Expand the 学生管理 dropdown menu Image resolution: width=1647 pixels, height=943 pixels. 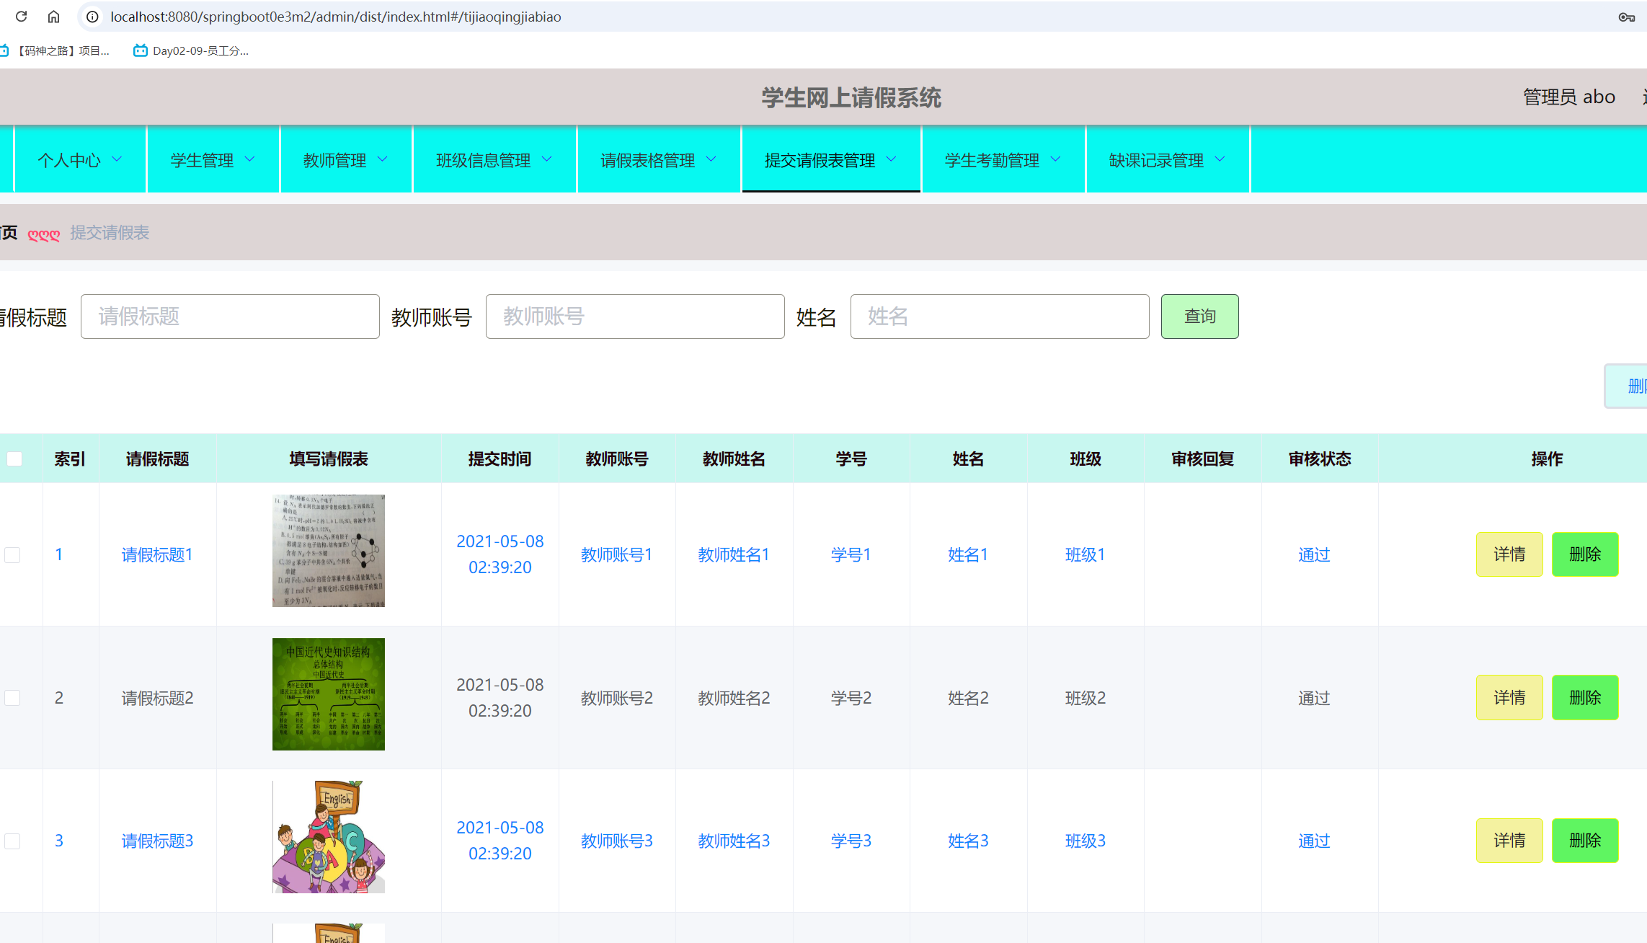point(213,159)
